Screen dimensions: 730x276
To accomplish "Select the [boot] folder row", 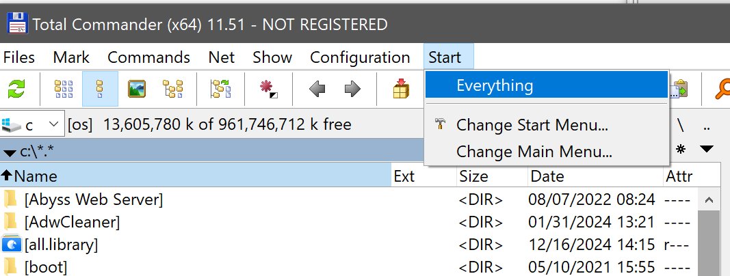I will pyautogui.click(x=349, y=266).
